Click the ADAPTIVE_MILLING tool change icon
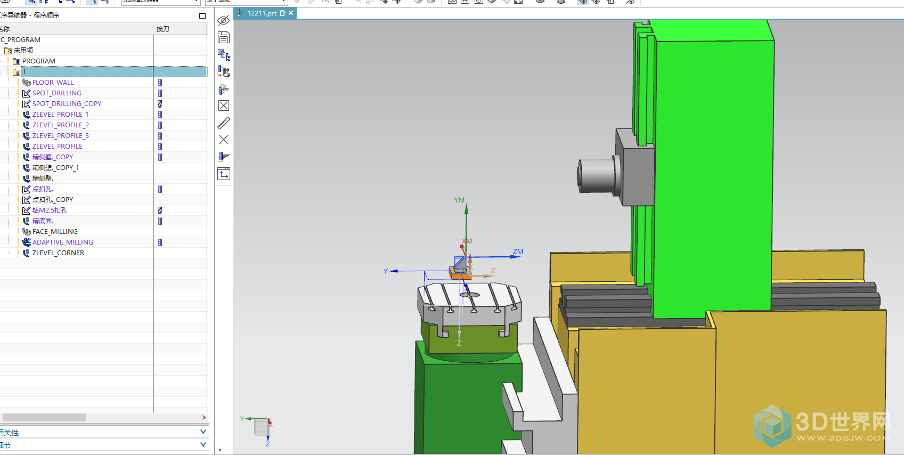Image resolution: width=904 pixels, height=455 pixels. [x=160, y=242]
